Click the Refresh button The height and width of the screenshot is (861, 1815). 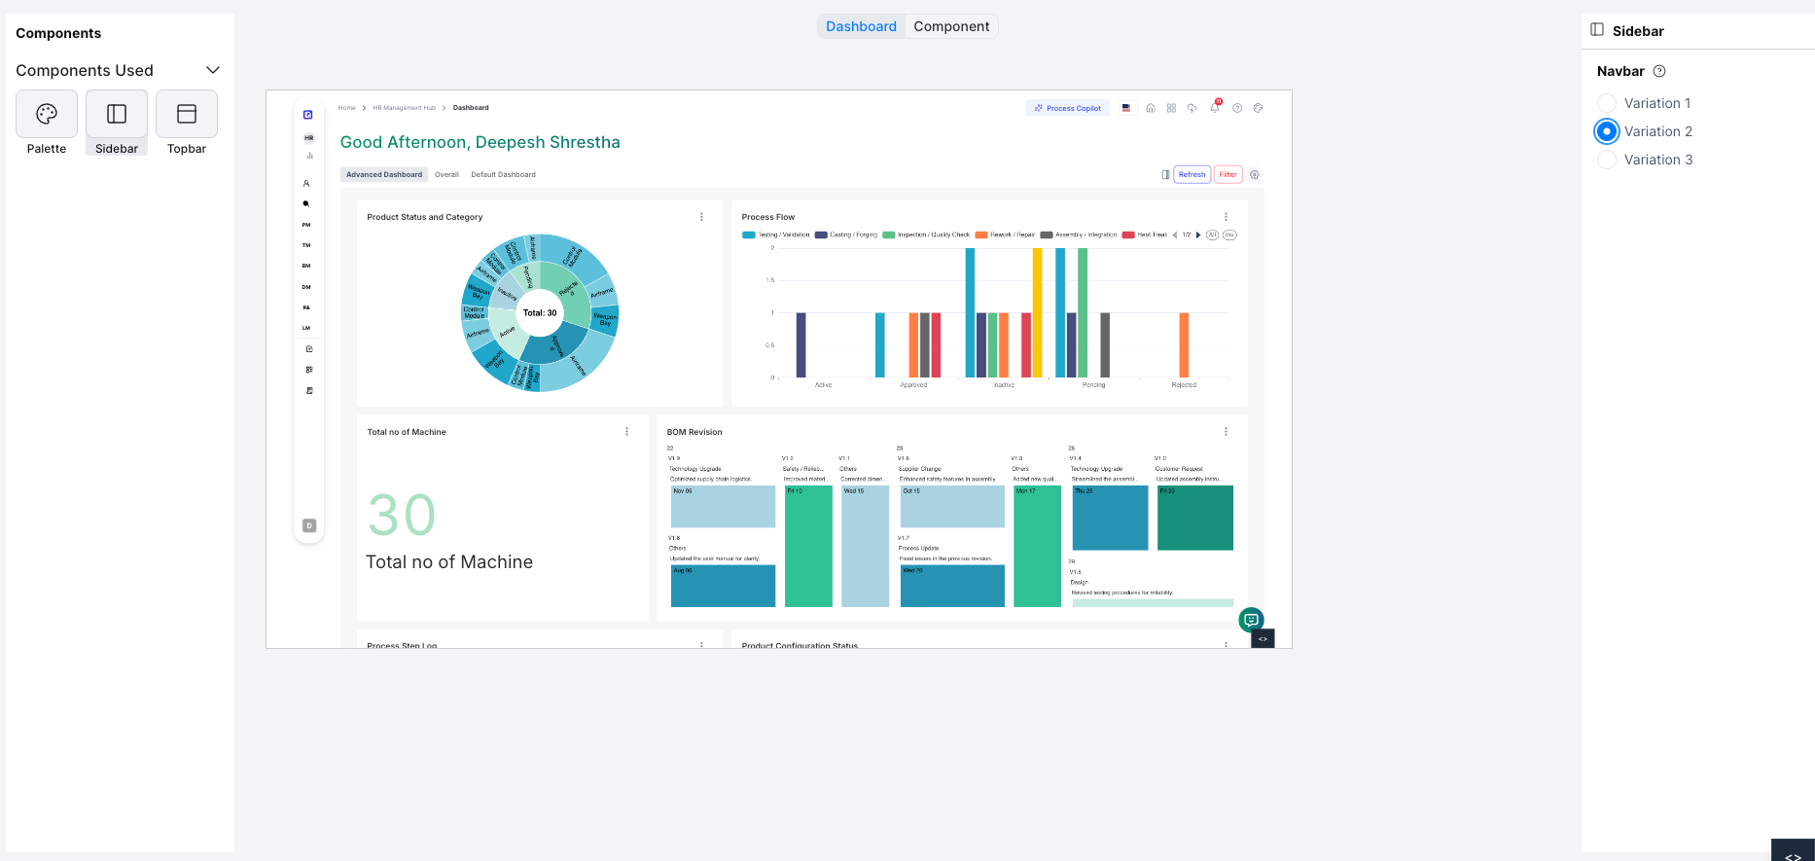1192,175
